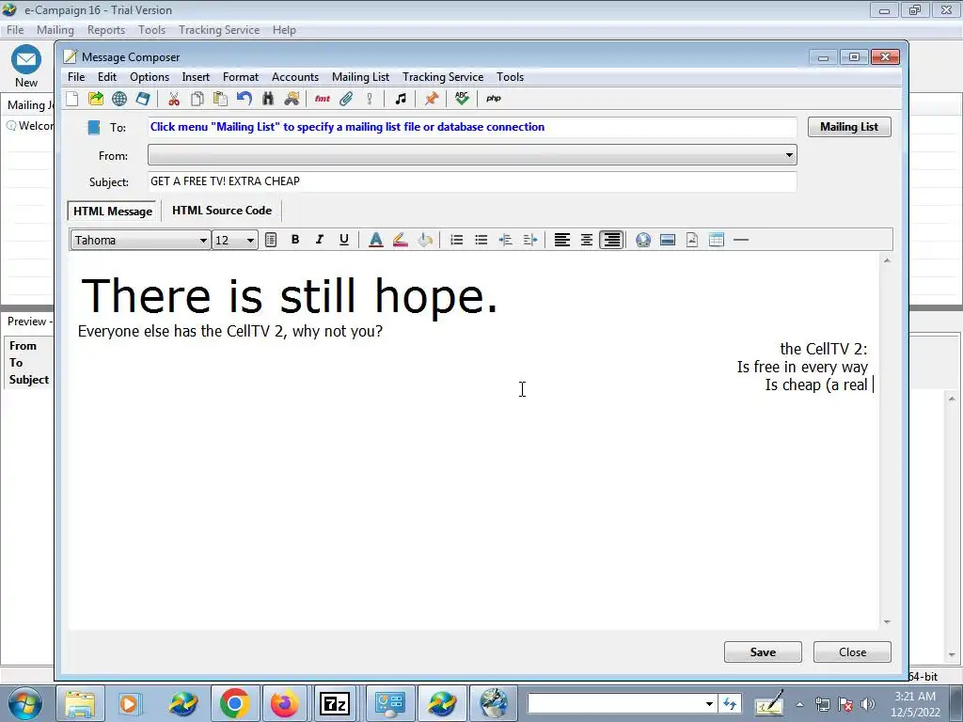Increase indent of the paragraph

530,240
